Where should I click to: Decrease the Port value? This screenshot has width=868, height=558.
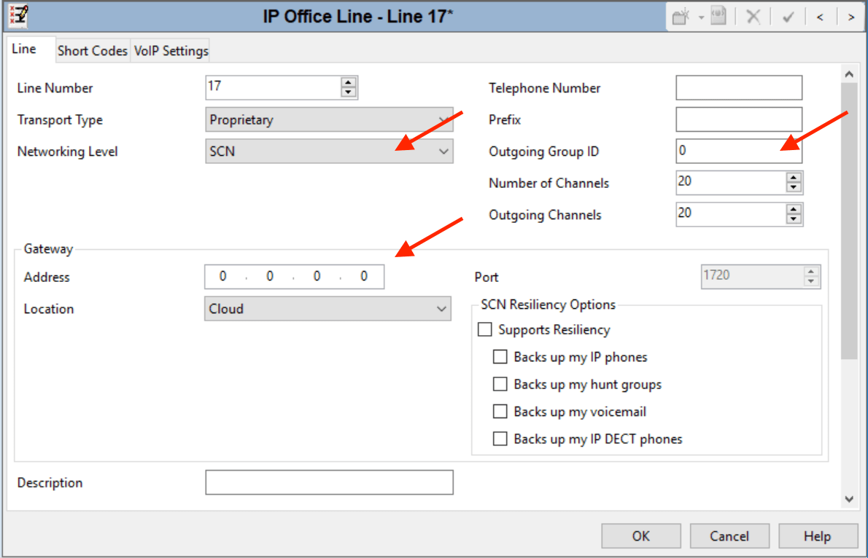point(811,281)
